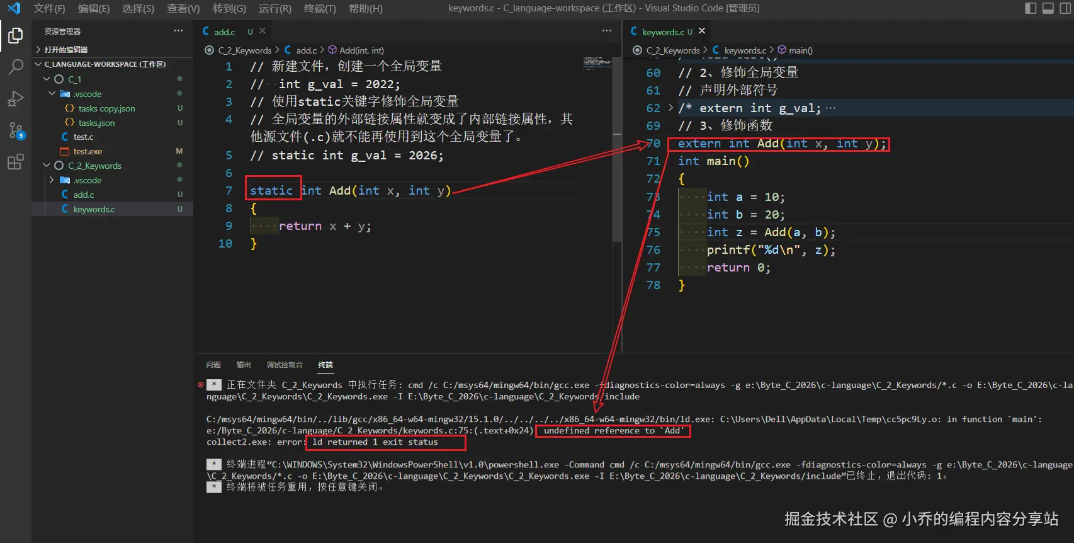1074x543 pixels.
Task: Open the 查看(V) menu
Action: click(183, 8)
